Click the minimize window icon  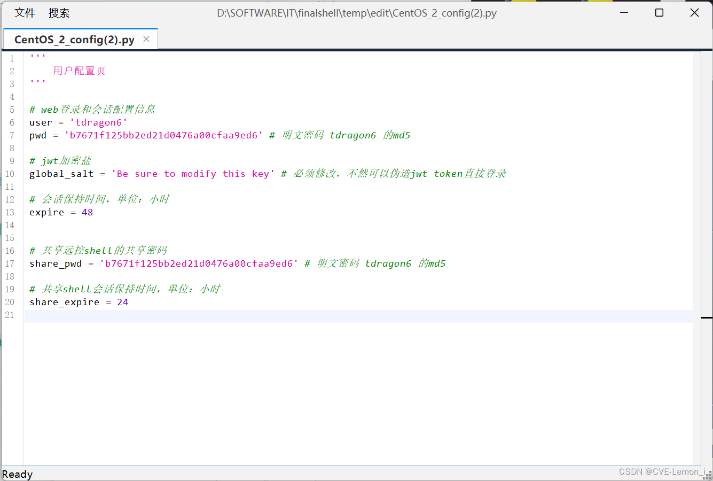pos(624,12)
